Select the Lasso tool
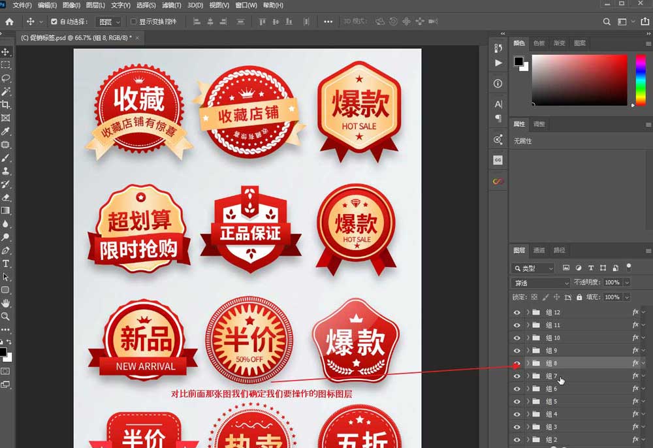This screenshot has width=653, height=448. click(x=6, y=78)
